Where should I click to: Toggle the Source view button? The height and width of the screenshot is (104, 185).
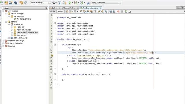tap(53, 11)
